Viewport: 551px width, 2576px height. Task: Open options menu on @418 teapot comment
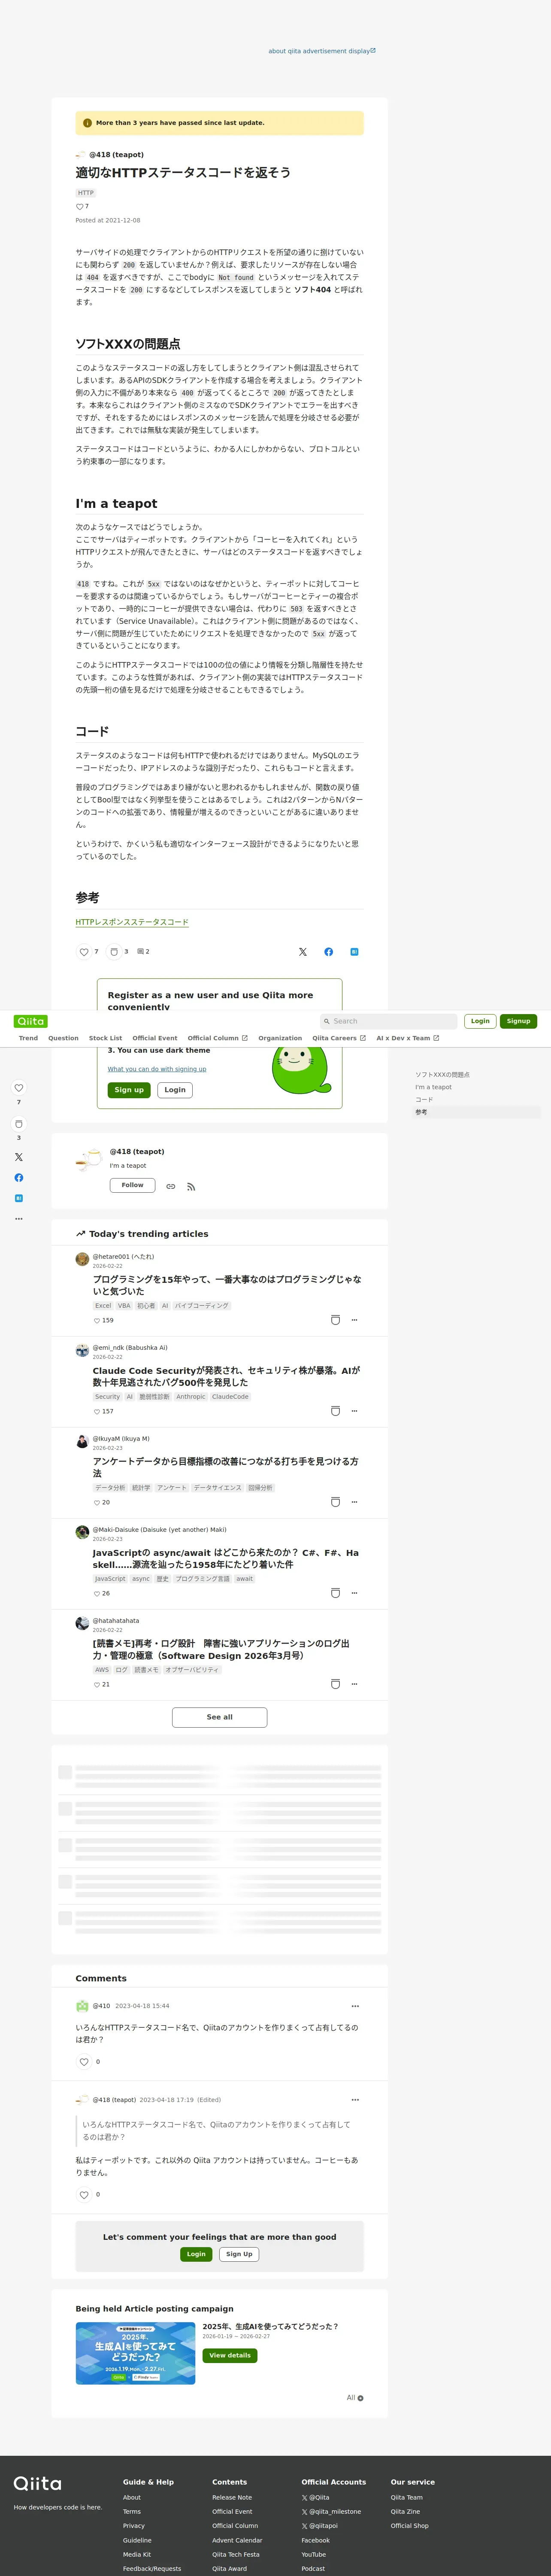click(x=355, y=2100)
